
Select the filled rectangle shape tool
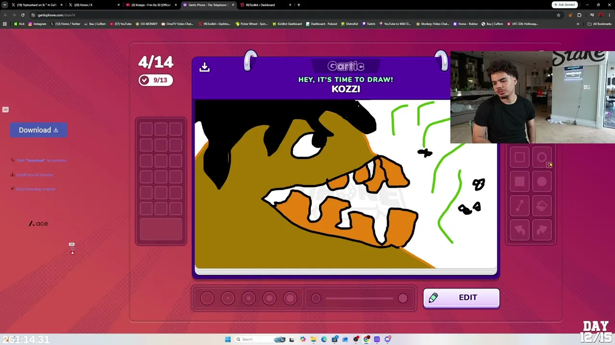(x=519, y=181)
